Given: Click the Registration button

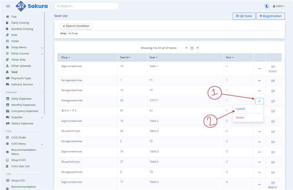Looking at the screenshot, I should point(270,16).
